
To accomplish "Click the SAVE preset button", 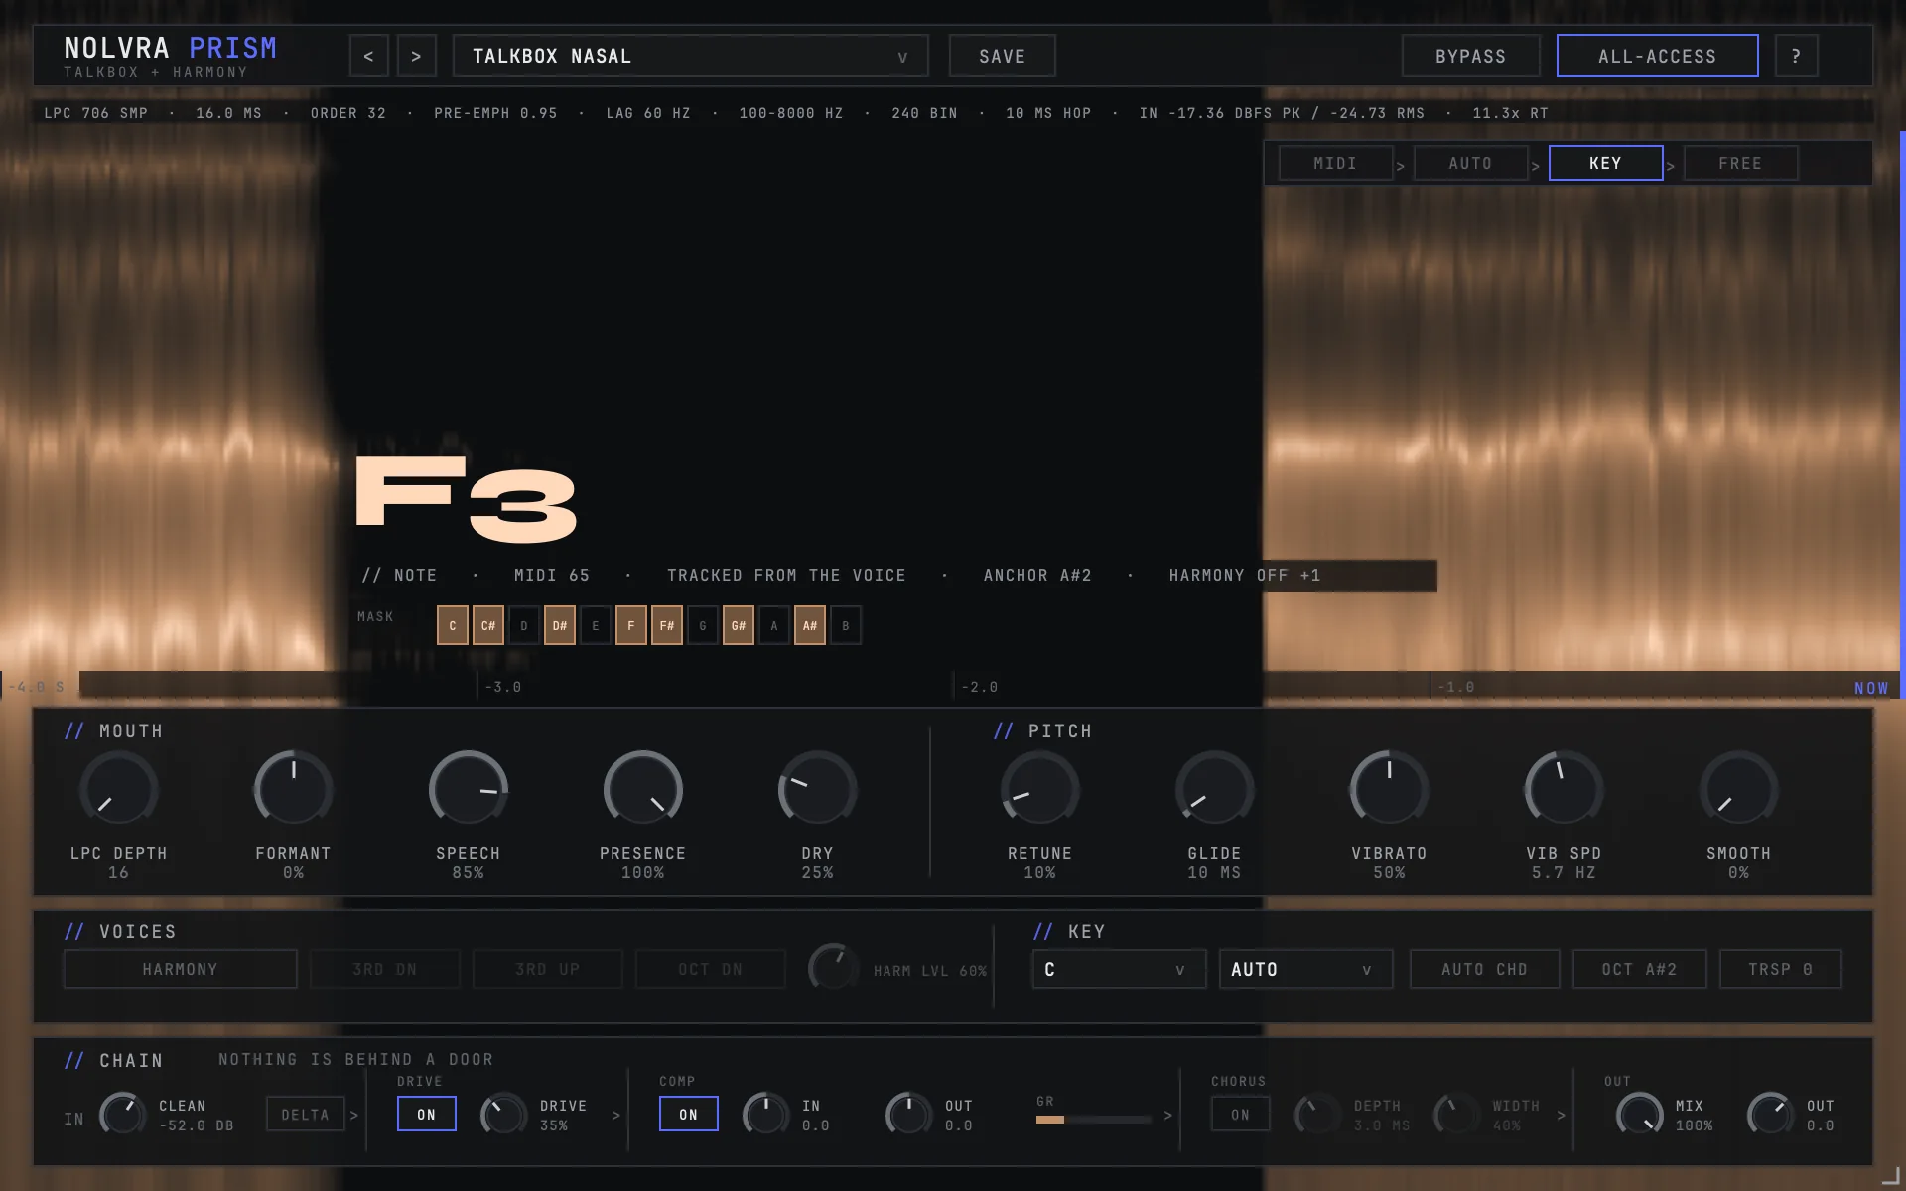I will (1002, 56).
